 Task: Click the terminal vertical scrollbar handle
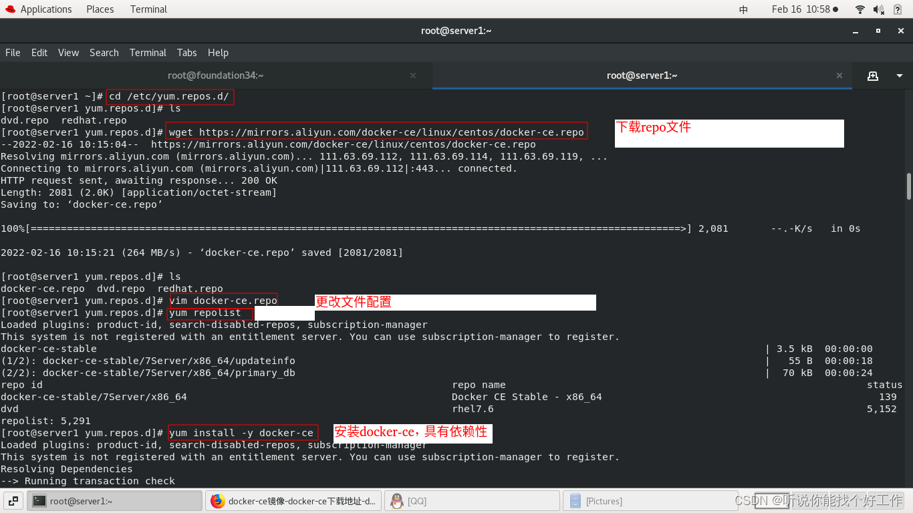point(909,186)
